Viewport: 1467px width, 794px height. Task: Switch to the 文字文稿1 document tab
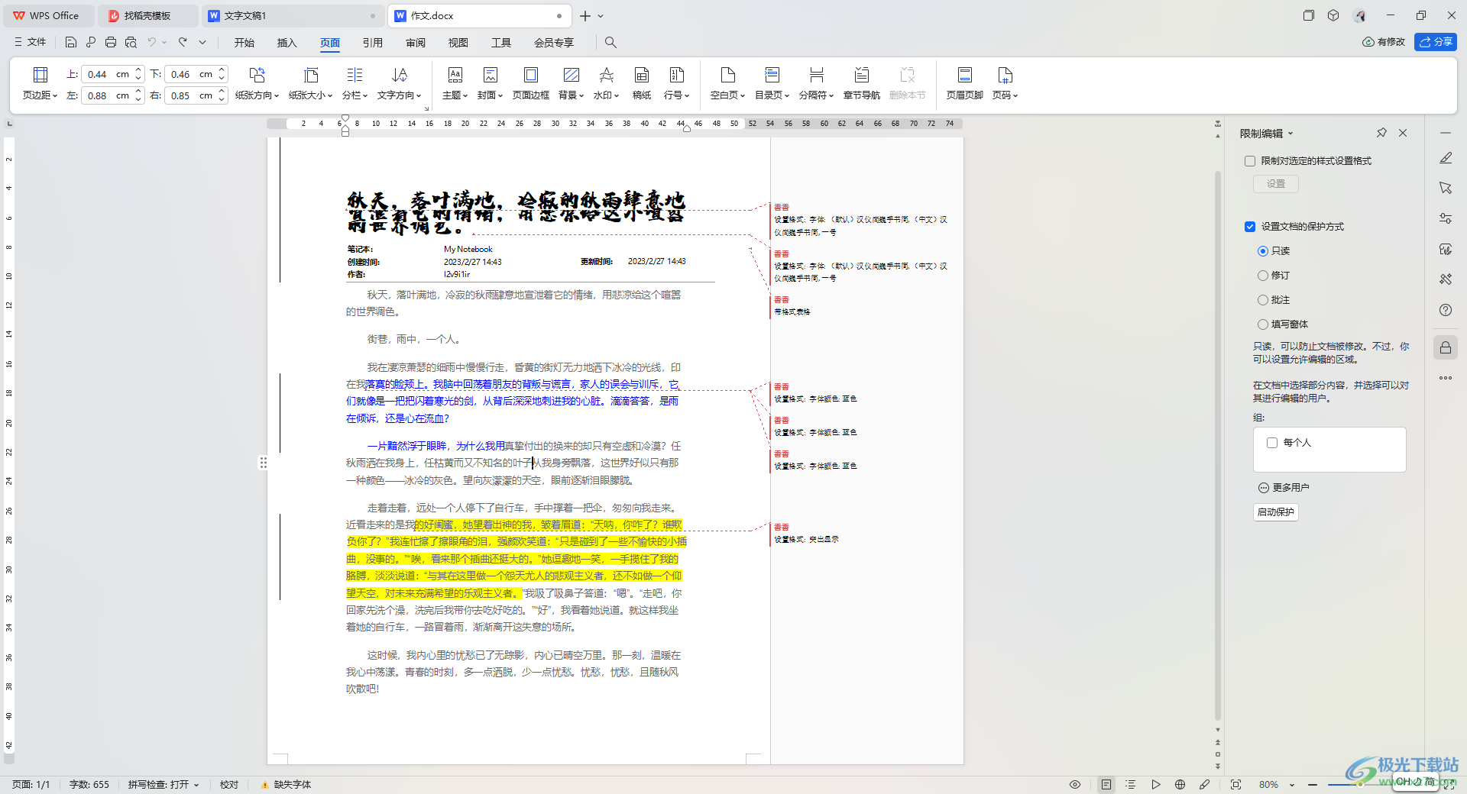(x=293, y=15)
